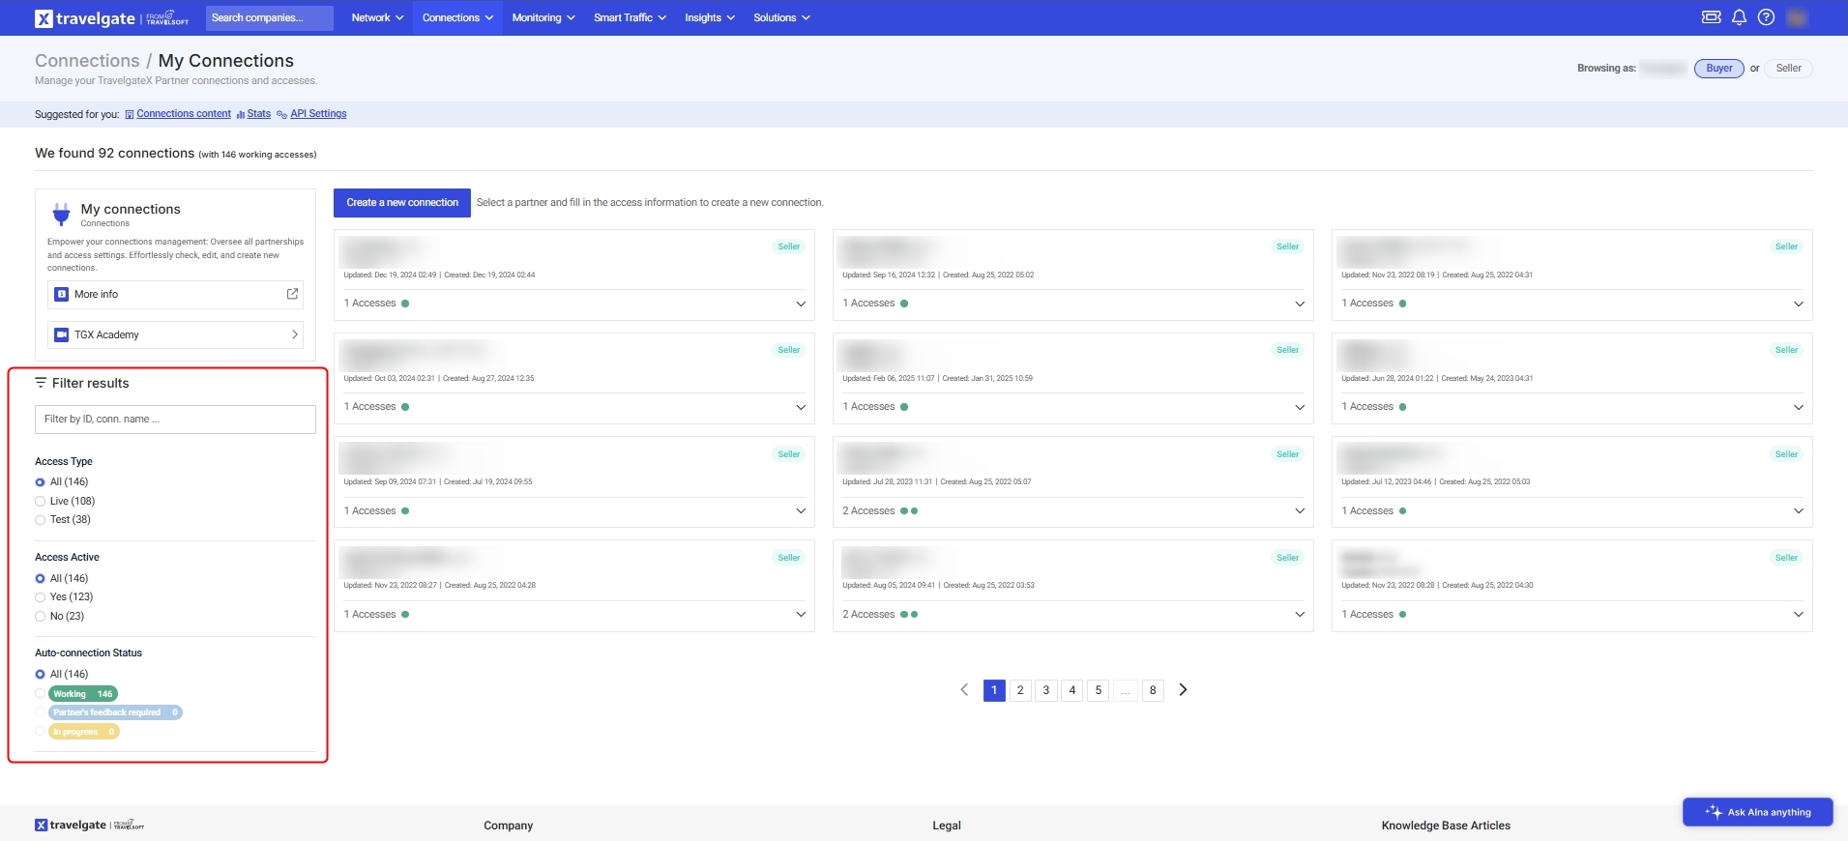Open the TGX Academy row
1848x841 pixels.
(175, 334)
